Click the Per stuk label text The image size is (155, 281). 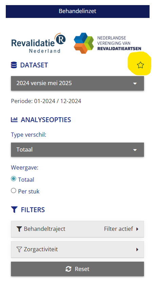pos(29,191)
